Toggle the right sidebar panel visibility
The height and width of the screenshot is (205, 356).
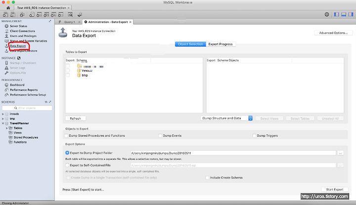point(351,14)
